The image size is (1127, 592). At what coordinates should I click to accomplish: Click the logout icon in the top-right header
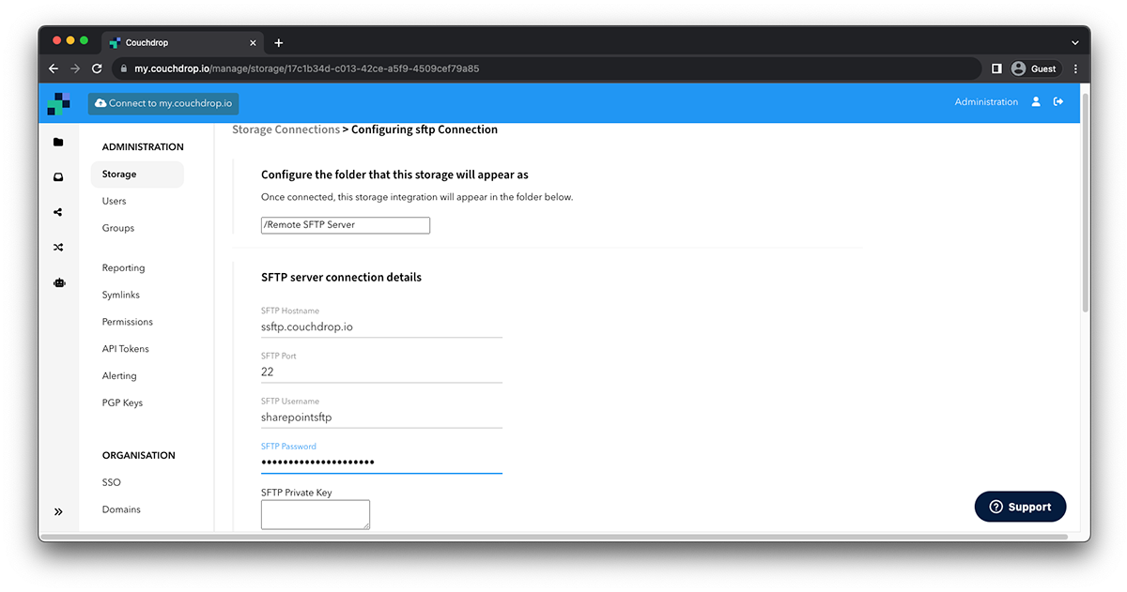(1059, 103)
